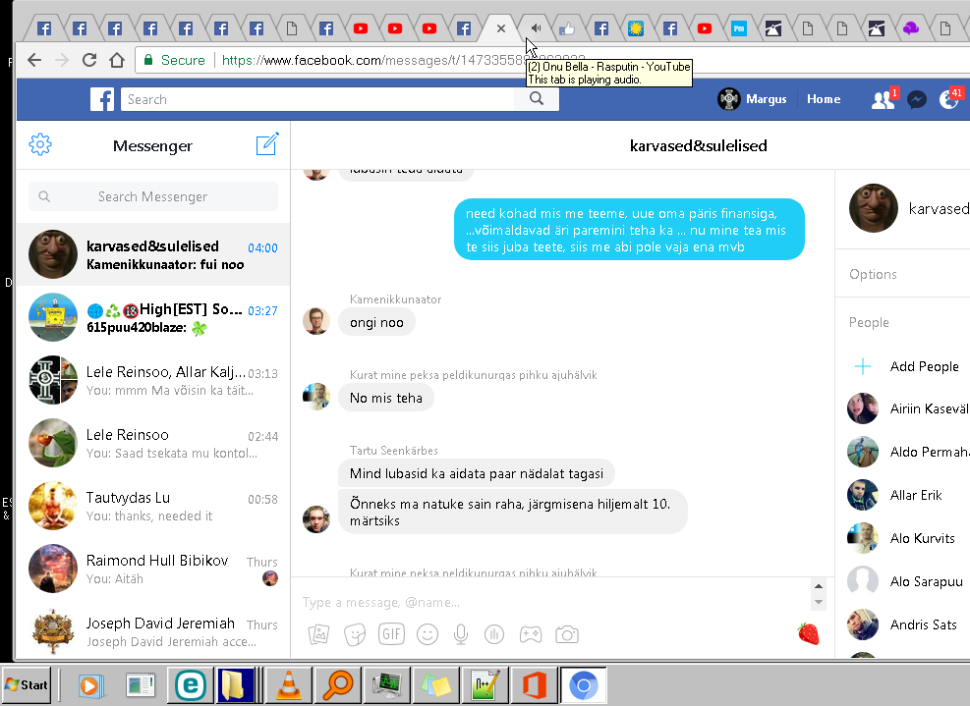Launch VLC from the taskbar

[288, 685]
